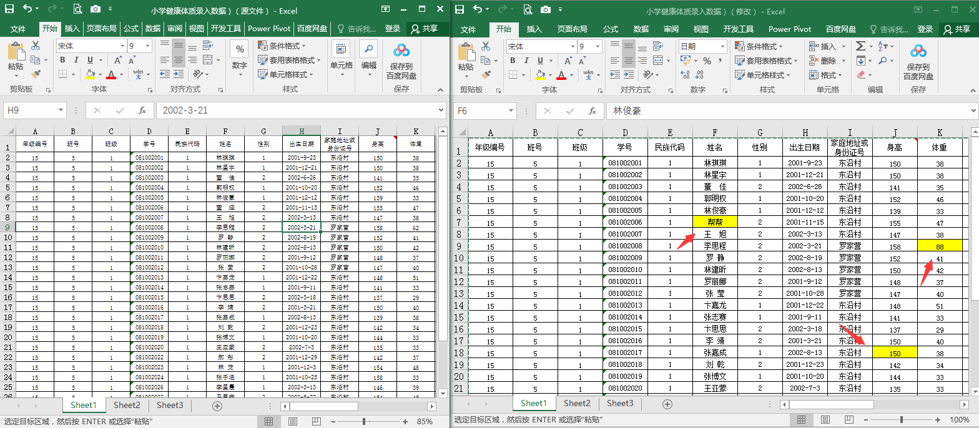This screenshot has height=428, width=979.
Task: Open 页面布局 tab in modified file window
Action: [573, 29]
